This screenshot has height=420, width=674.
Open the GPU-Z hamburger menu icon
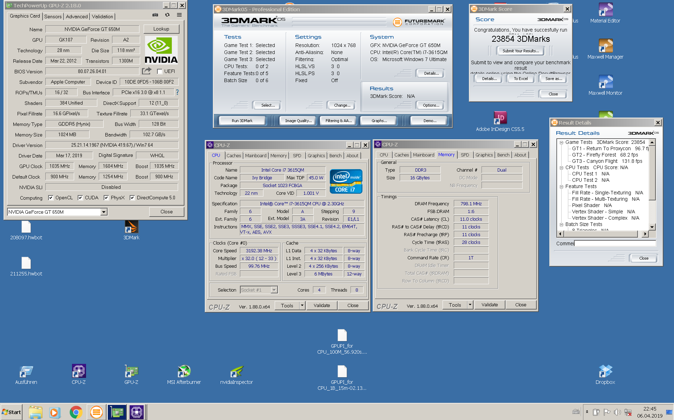click(x=179, y=15)
